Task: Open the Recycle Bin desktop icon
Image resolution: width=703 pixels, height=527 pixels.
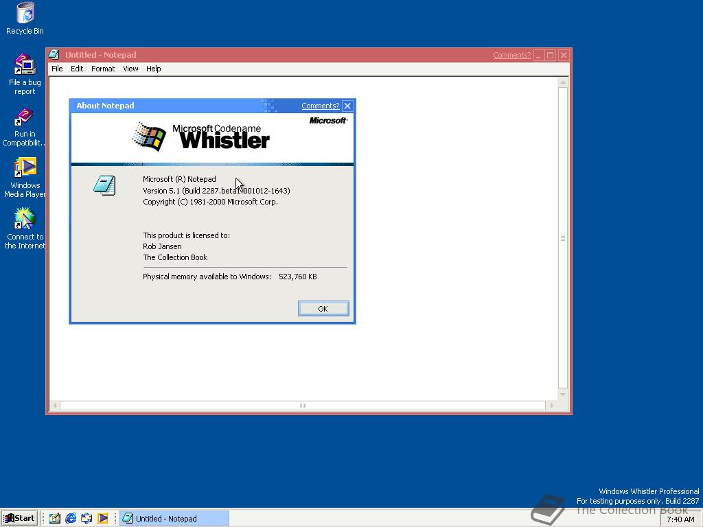Action: [25, 19]
